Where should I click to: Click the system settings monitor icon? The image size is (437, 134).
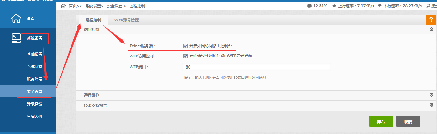pos(16,38)
